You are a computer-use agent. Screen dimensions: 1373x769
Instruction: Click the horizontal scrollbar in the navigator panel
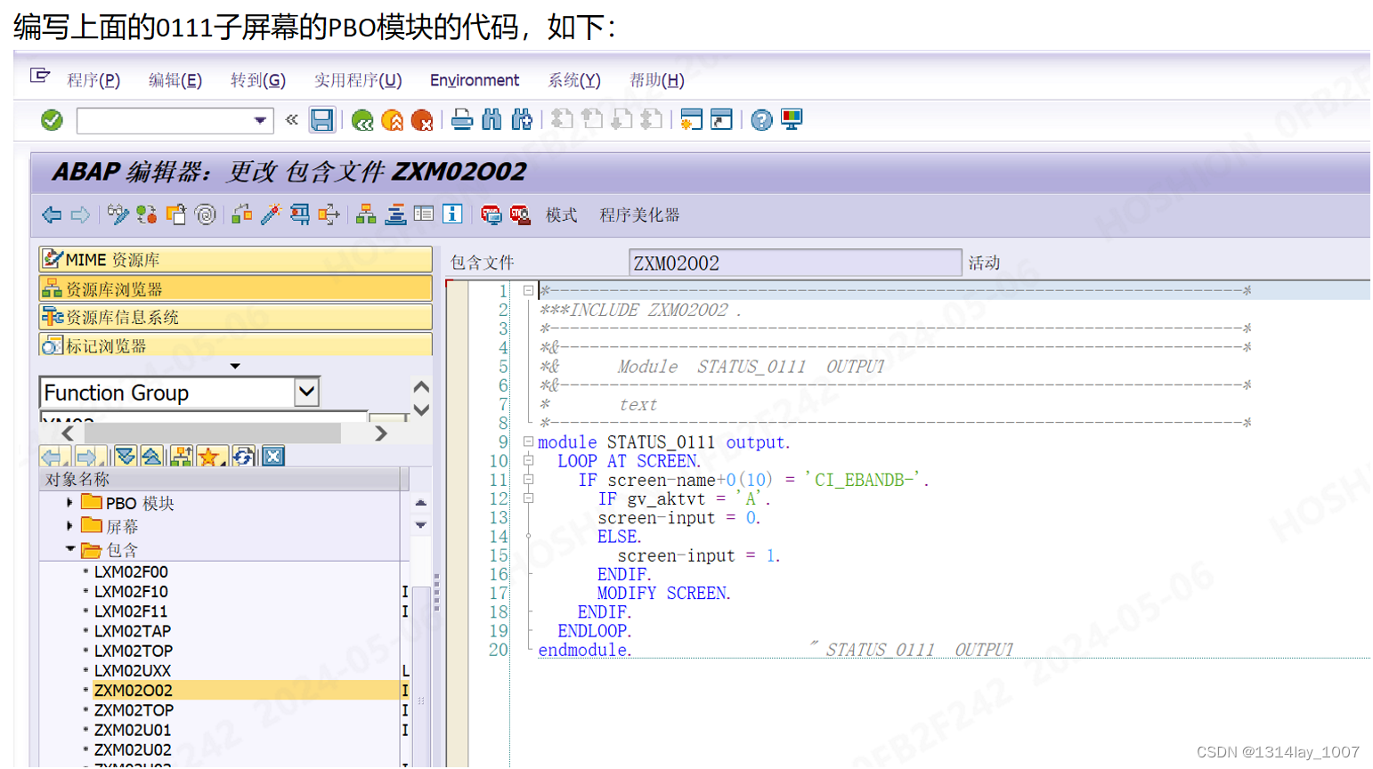coord(212,433)
